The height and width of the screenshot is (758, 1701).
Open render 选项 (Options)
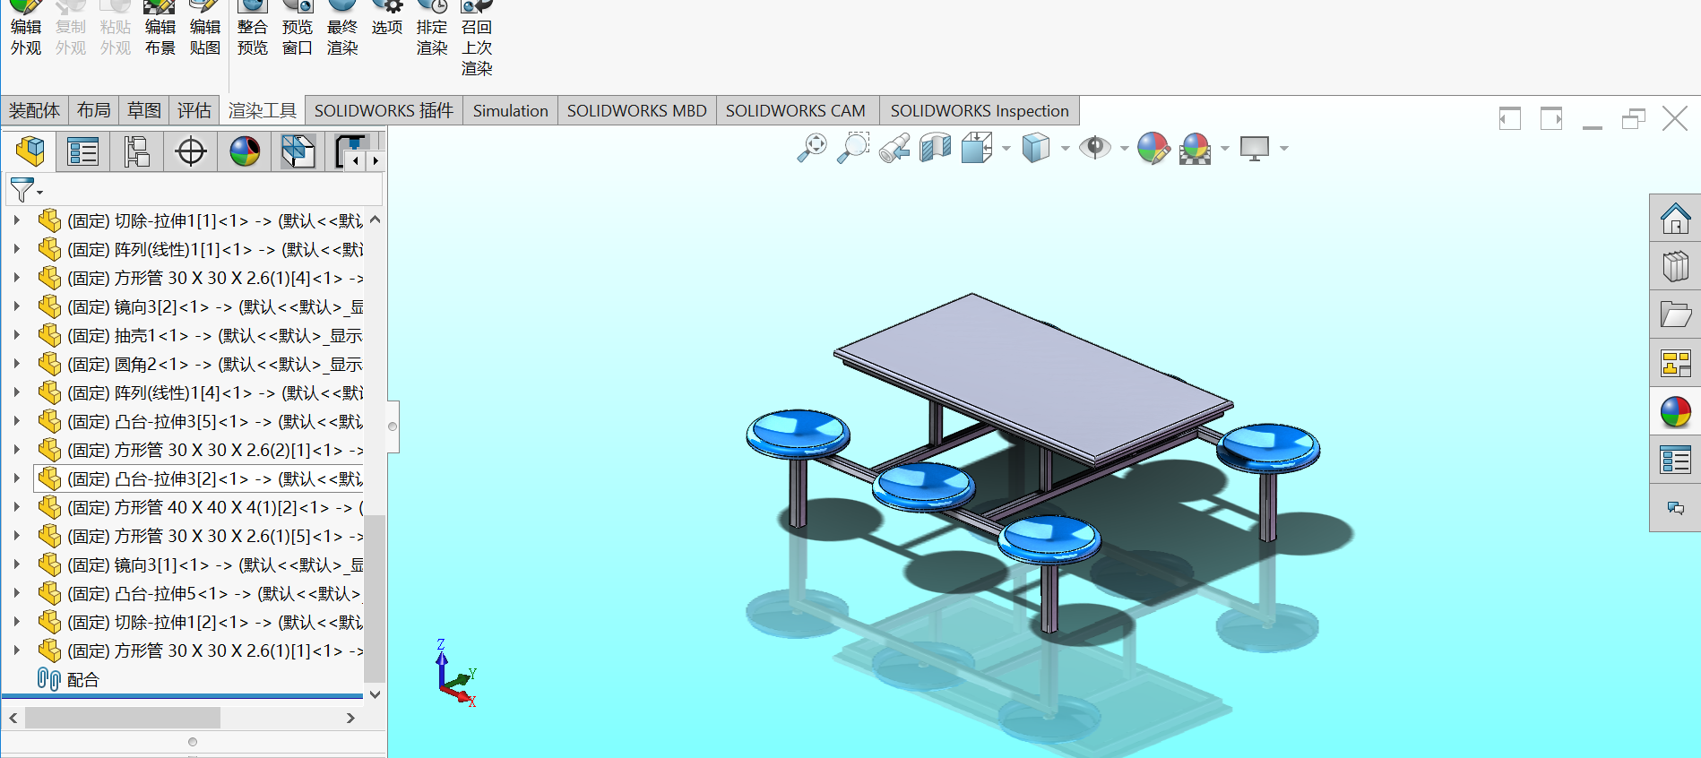(x=387, y=20)
